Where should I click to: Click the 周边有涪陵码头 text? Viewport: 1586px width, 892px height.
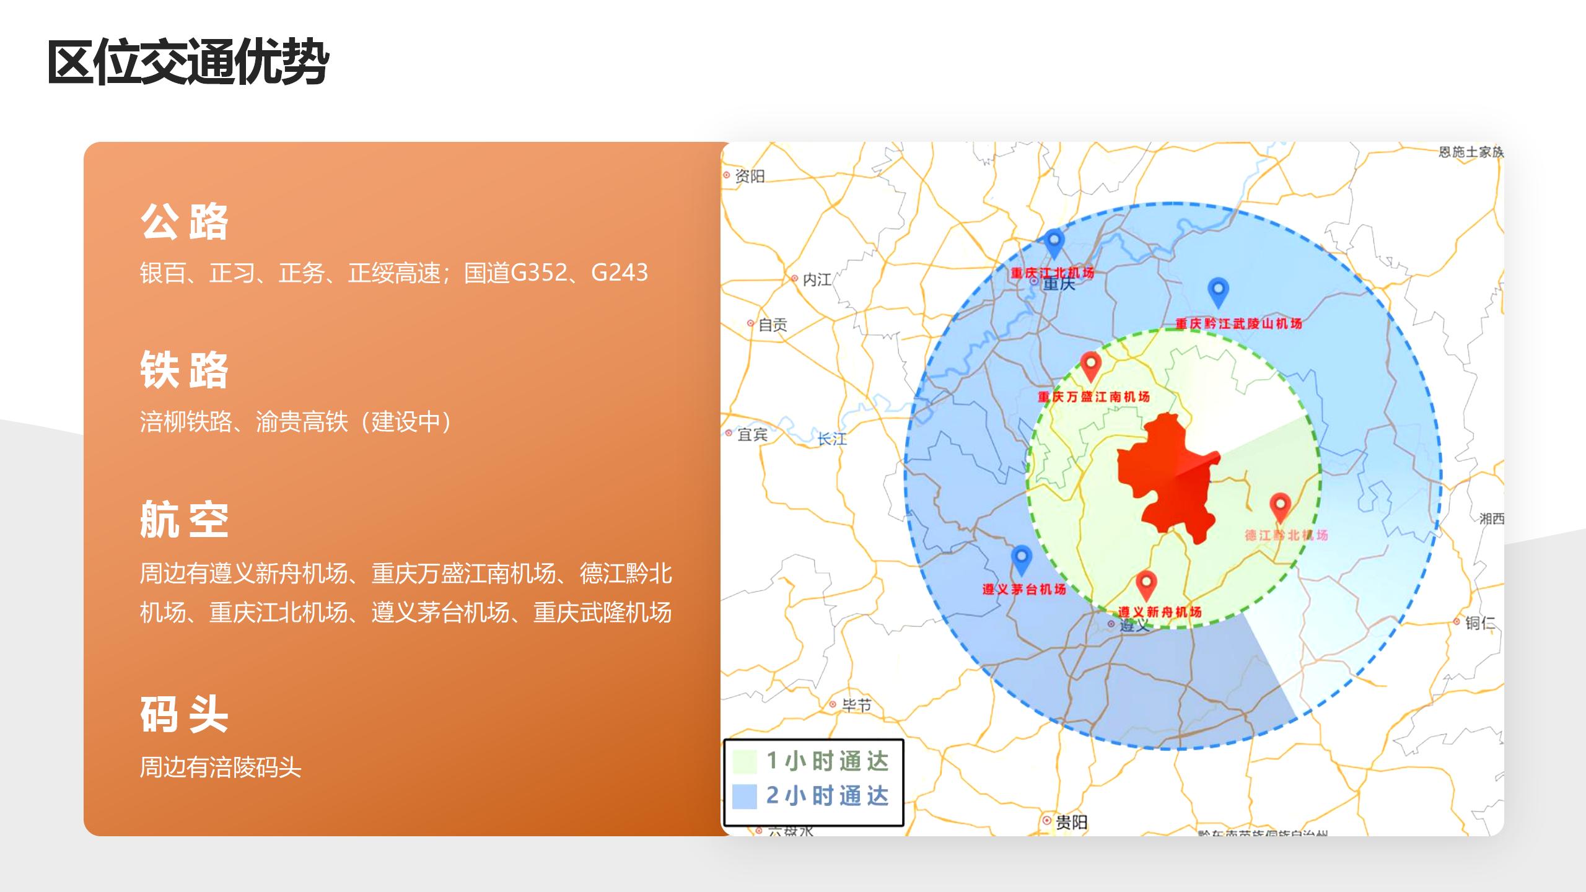coord(220,767)
